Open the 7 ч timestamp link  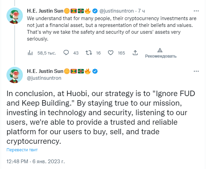(x=142, y=11)
